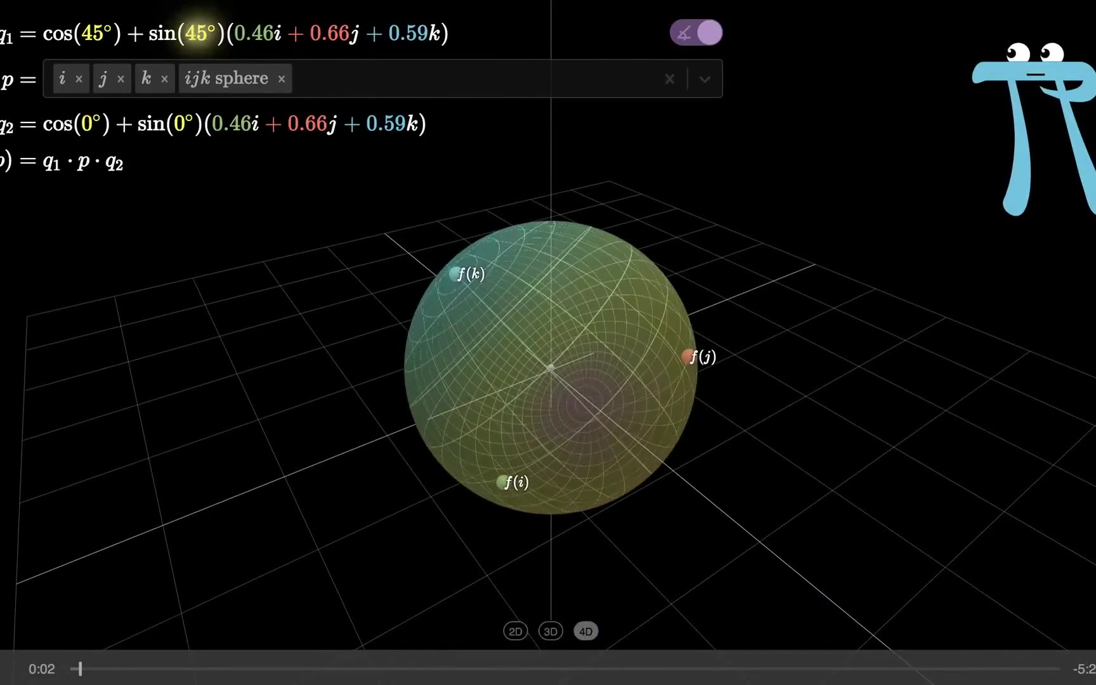This screenshot has width=1096, height=685.
Task: Click the f(k) point on sphere
Action: click(x=455, y=274)
